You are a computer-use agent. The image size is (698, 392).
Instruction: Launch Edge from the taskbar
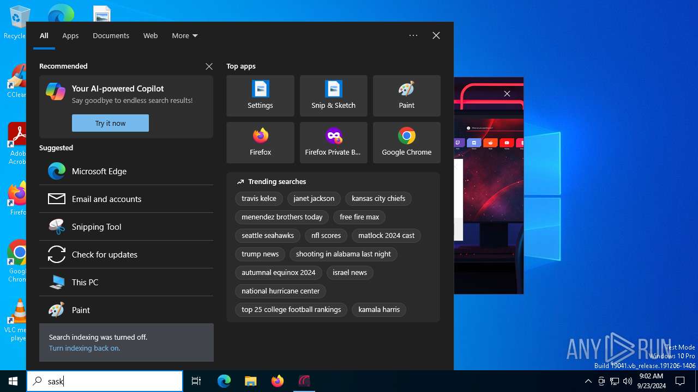click(x=224, y=381)
